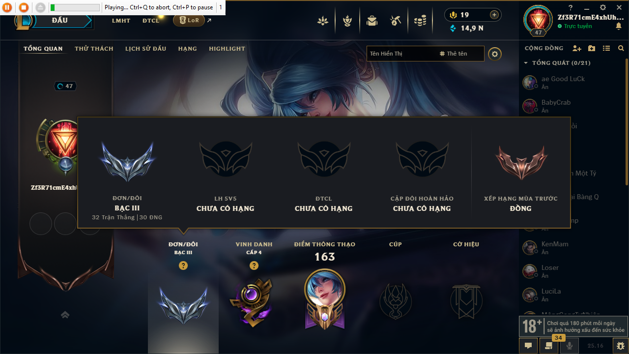629x354 pixels.
Task: Report a bug with the bug icon
Action: [x=621, y=346]
